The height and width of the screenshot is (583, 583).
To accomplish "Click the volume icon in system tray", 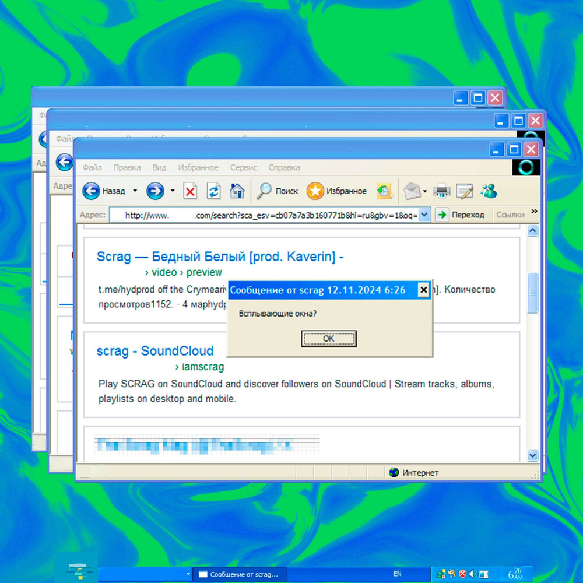I will point(473,574).
